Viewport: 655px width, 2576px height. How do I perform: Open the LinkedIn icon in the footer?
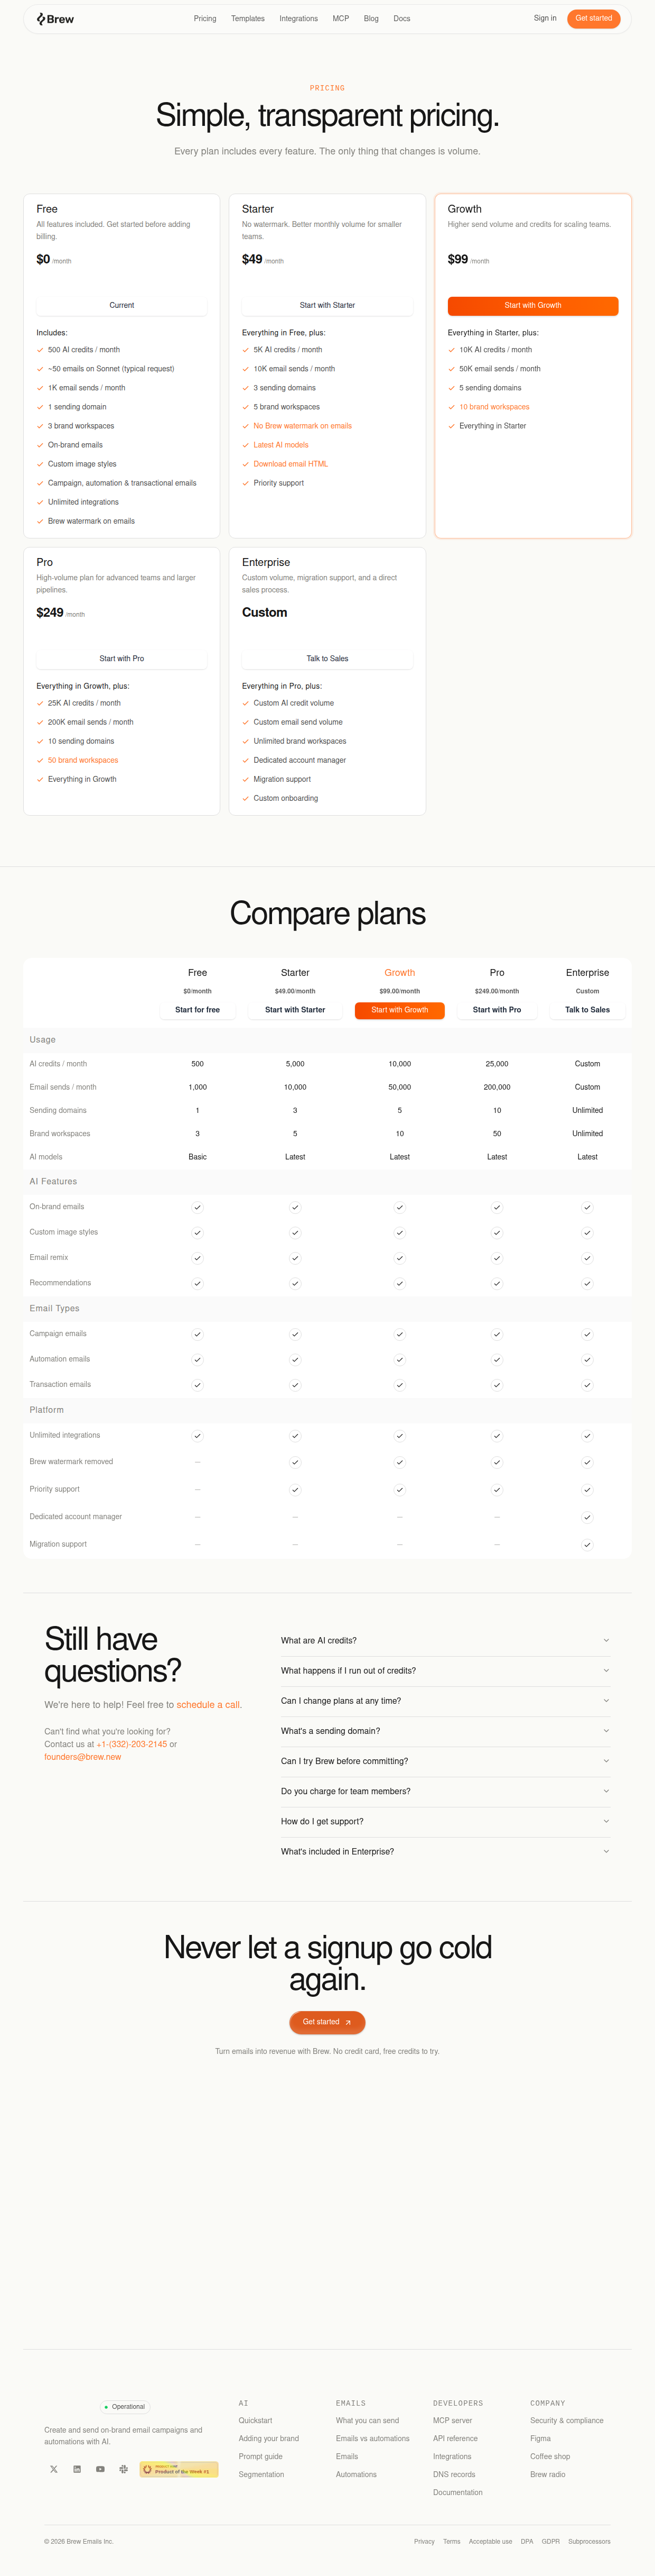[x=77, y=2469]
